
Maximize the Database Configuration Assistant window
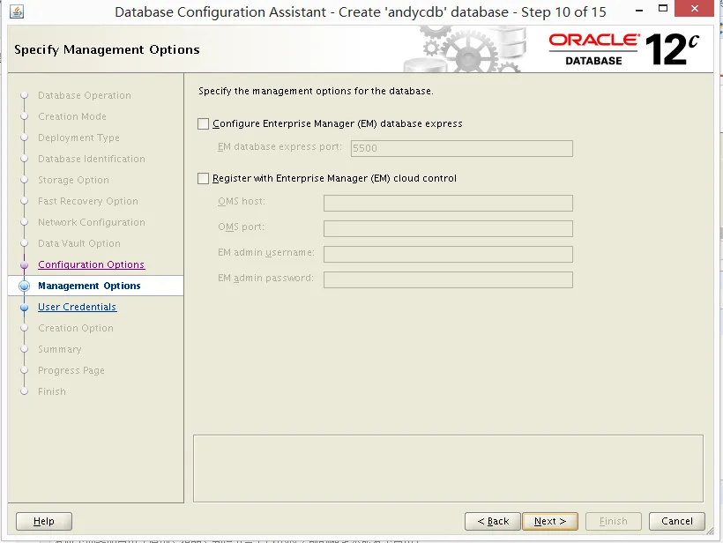tap(663, 9)
